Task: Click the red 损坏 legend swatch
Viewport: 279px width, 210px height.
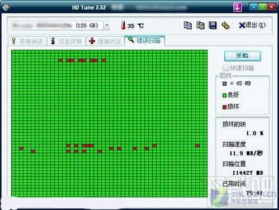Action: (x=225, y=107)
